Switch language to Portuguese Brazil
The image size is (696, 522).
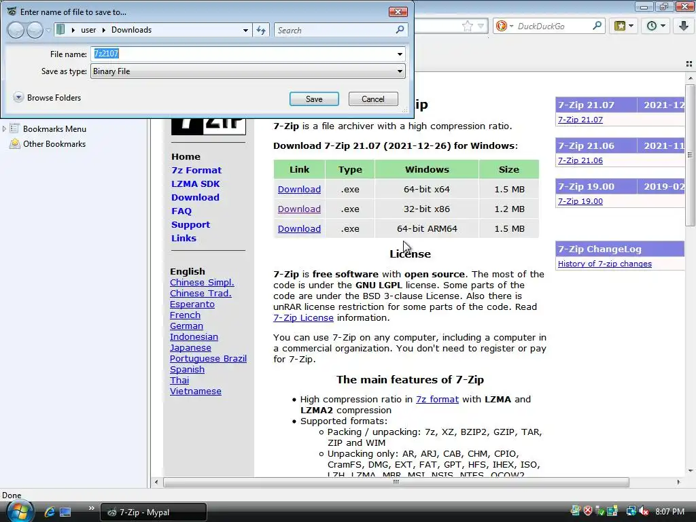pos(208,359)
